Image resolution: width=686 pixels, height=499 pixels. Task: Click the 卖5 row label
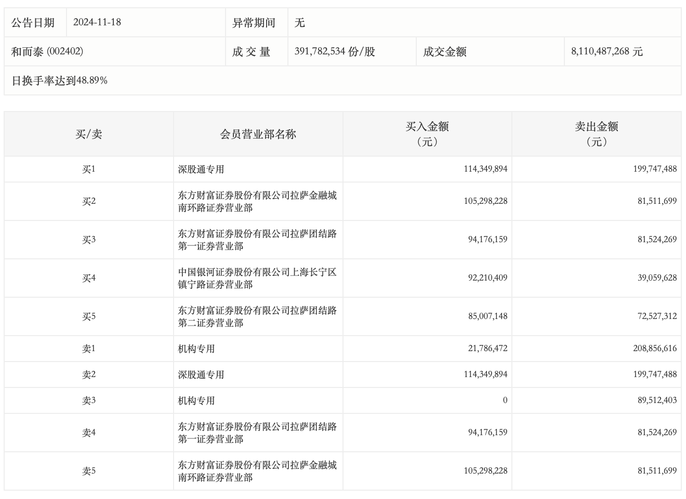tap(89, 472)
